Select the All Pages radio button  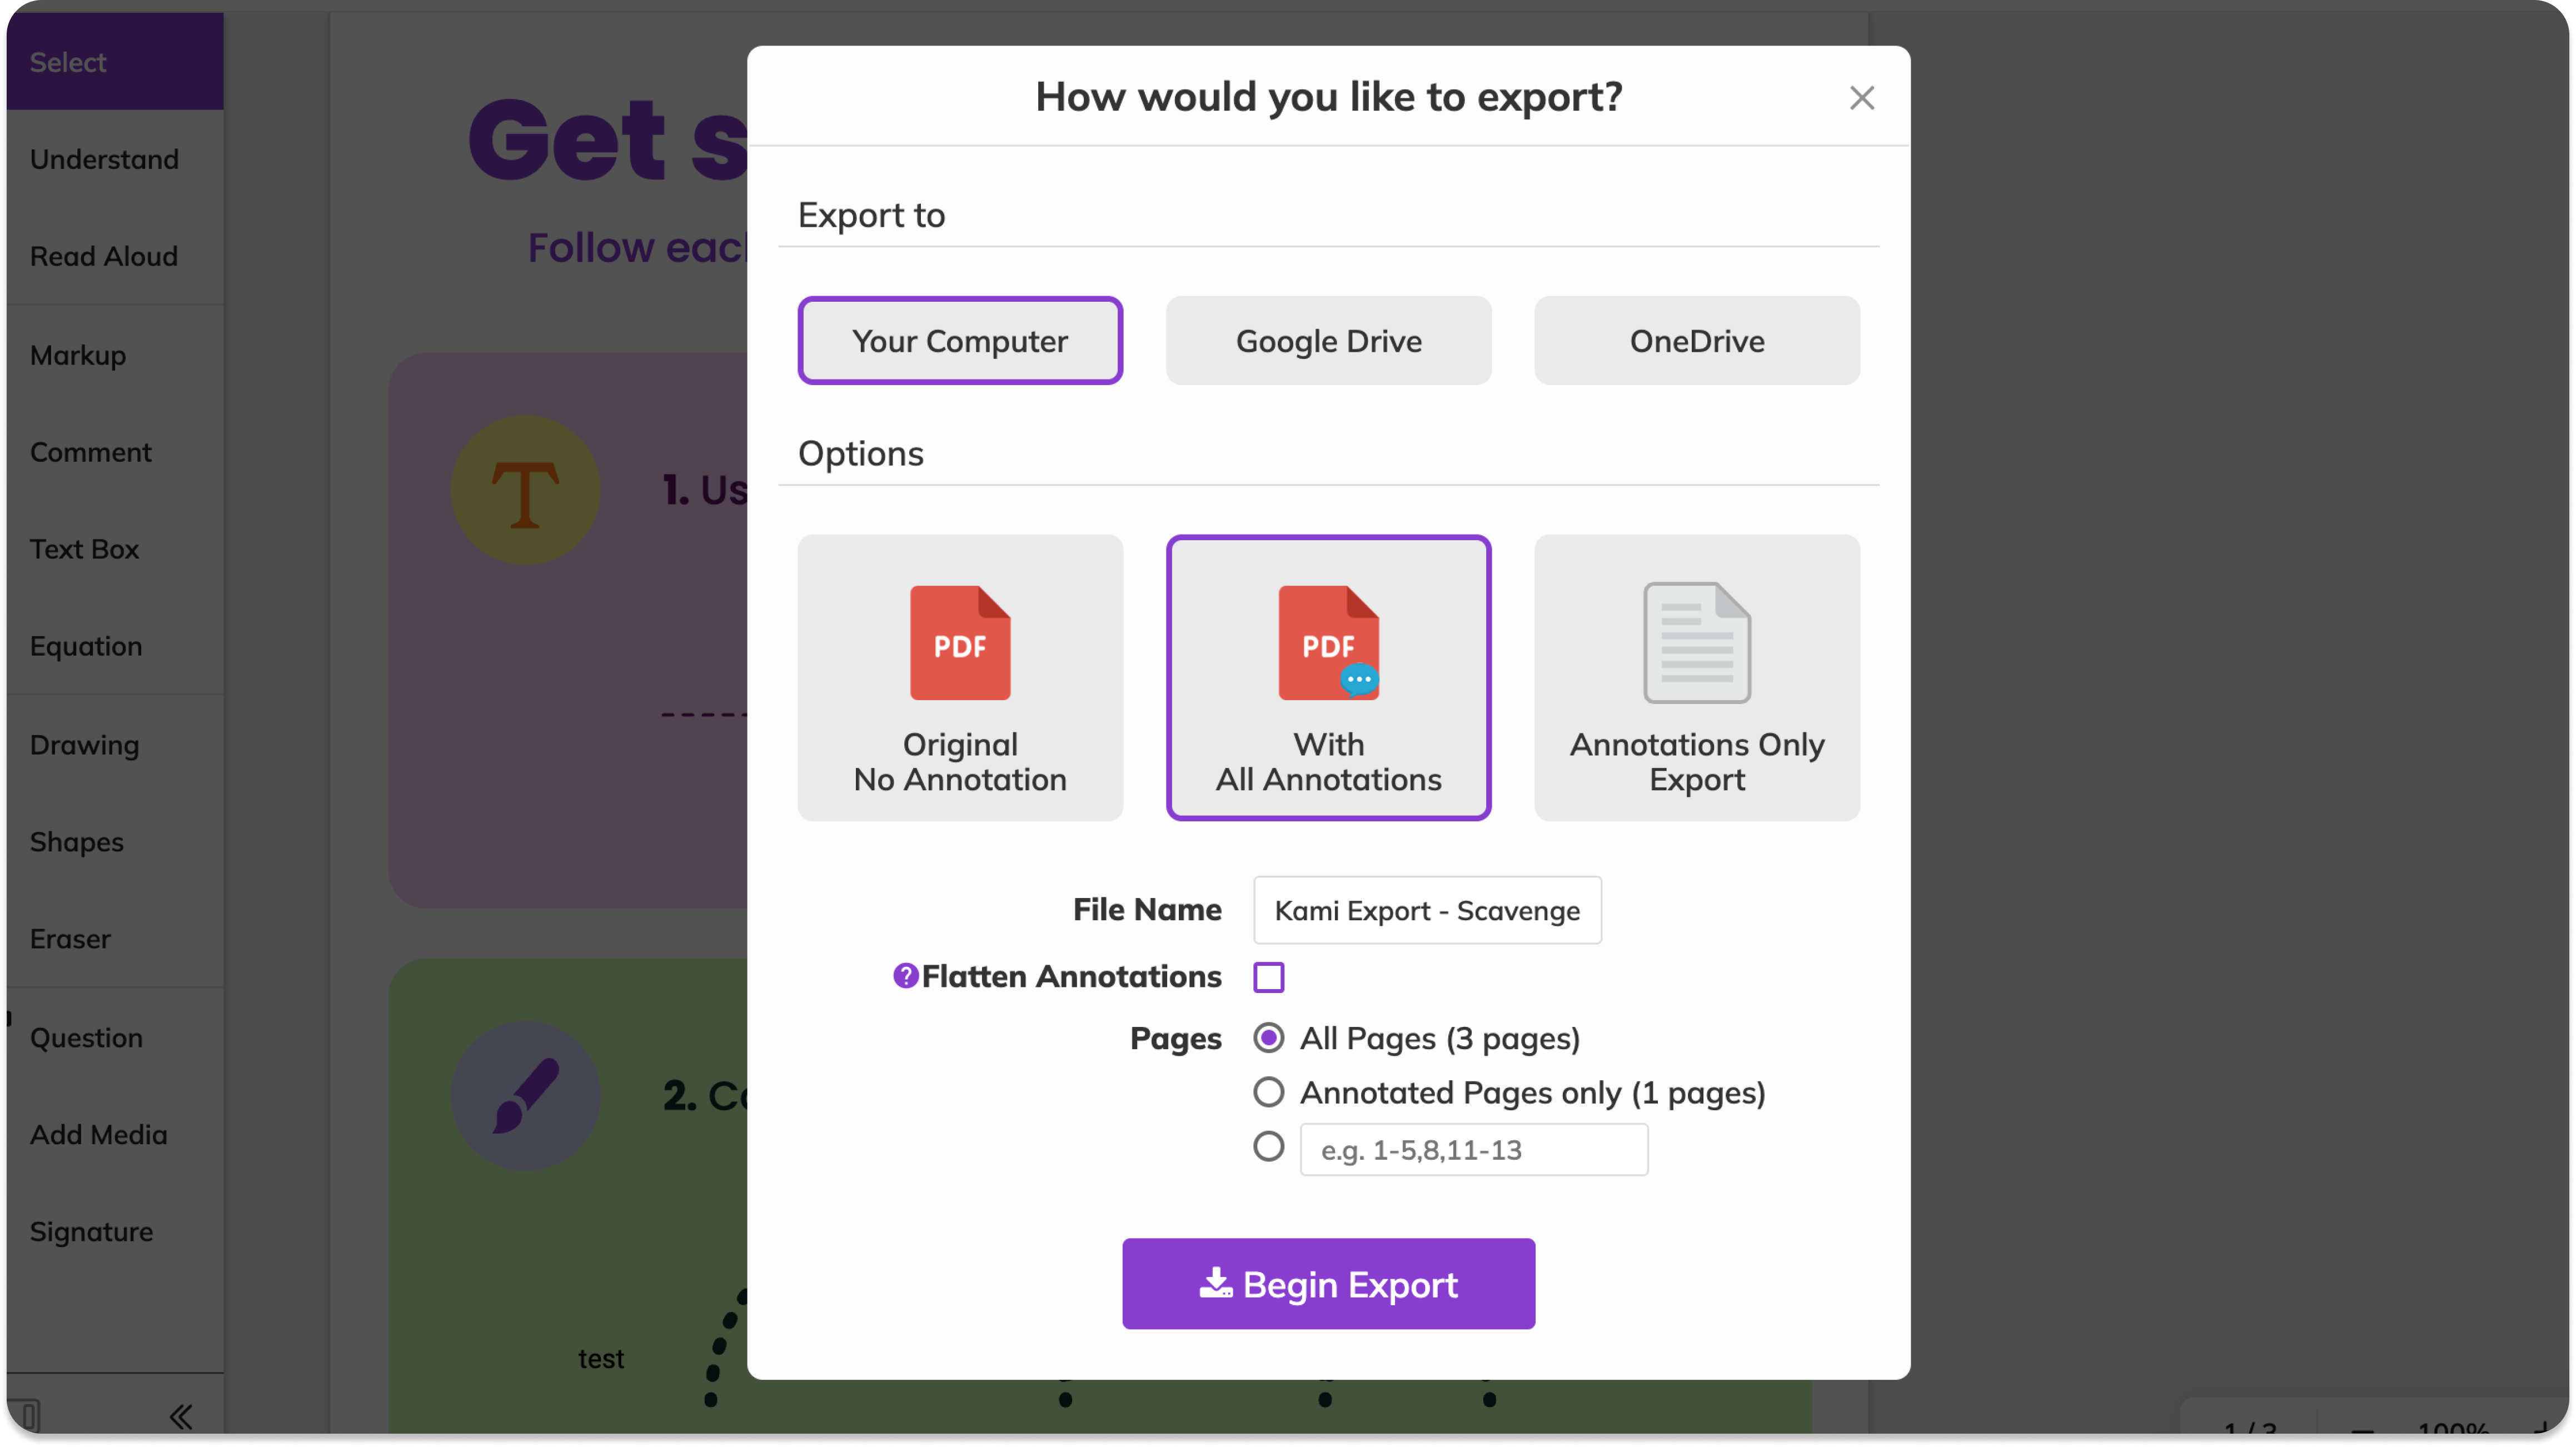(1268, 1038)
